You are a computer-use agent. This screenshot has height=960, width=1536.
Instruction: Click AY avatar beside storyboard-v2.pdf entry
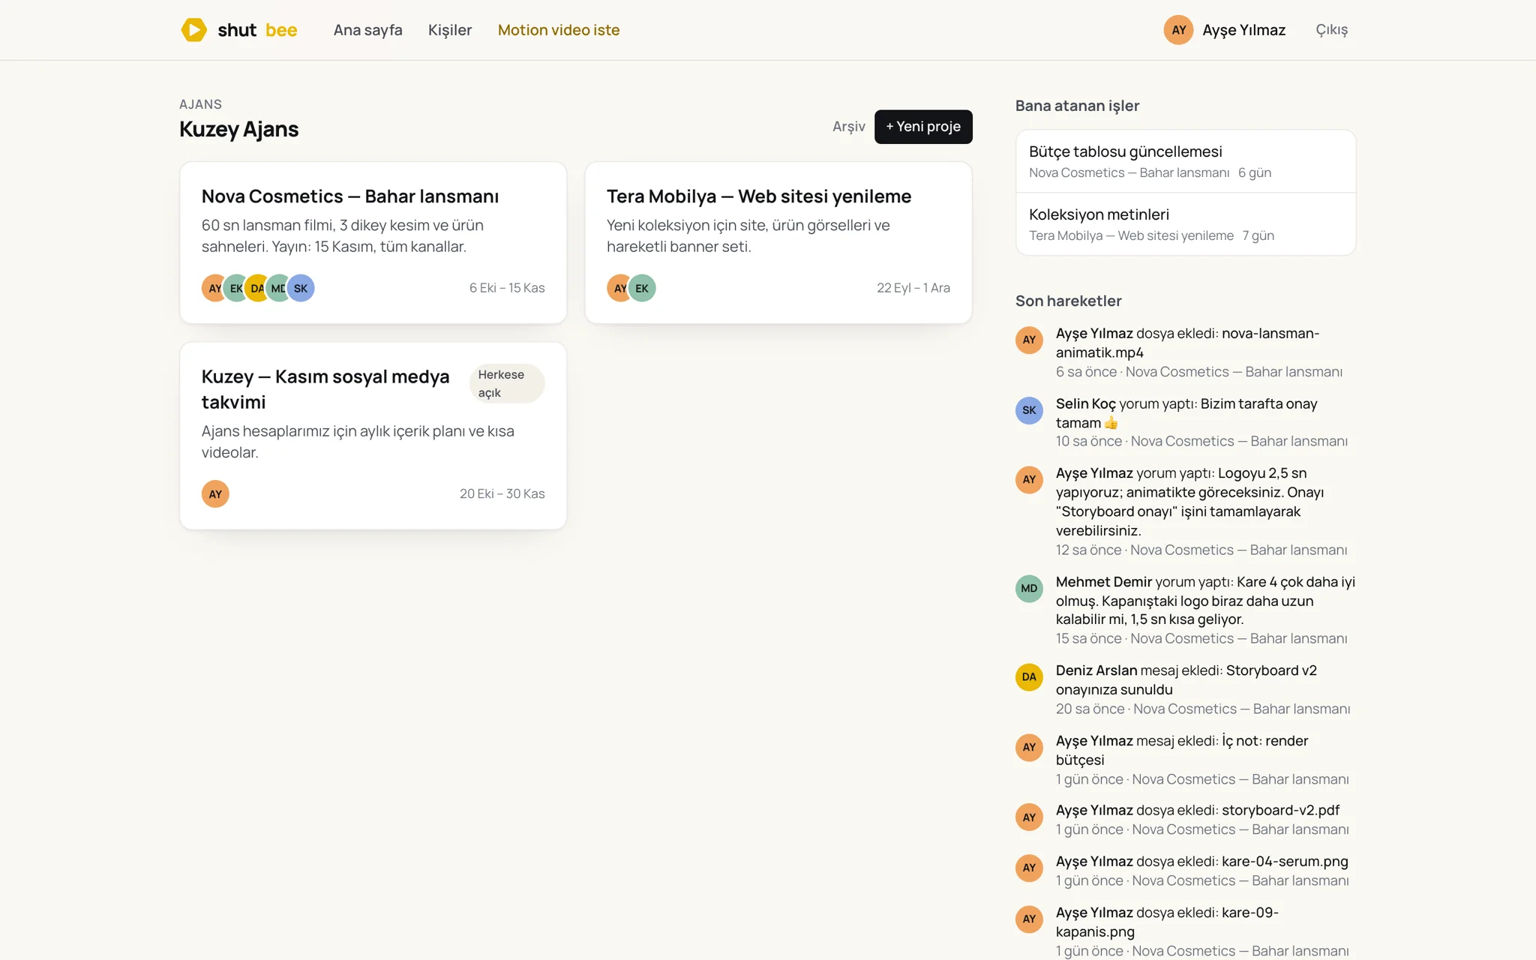click(x=1029, y=817)
